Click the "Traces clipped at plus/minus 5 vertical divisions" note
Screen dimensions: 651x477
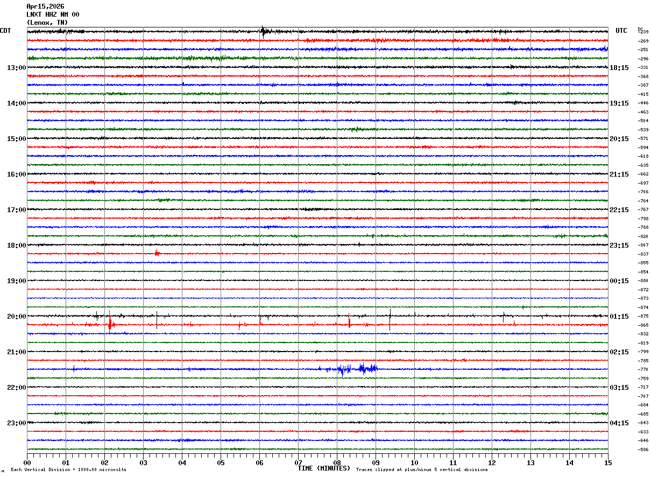coord(422,470)
